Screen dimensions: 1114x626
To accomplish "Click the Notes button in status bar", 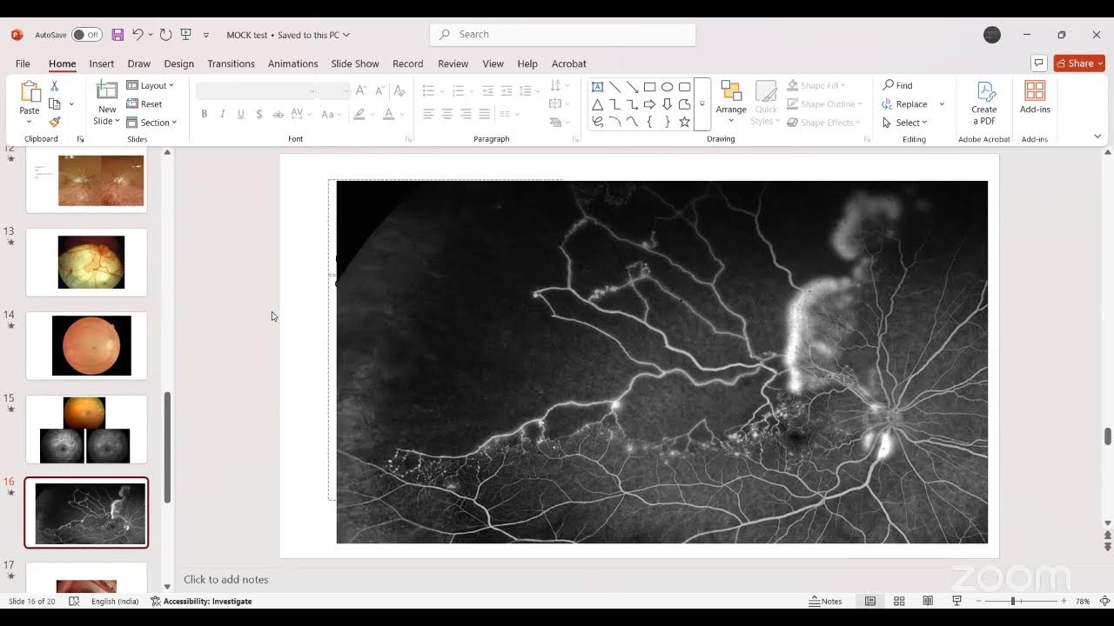I will pos(826,601).
